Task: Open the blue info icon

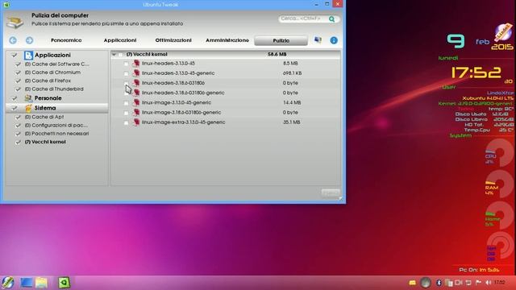Action: pos(334,40)
